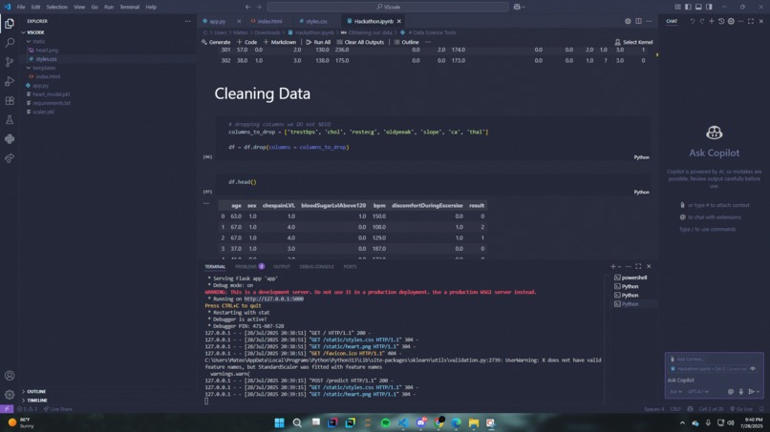Send the Copilot chat message
Image resolution: width=770 pixels, height=432 pixels.
(751, 391)
